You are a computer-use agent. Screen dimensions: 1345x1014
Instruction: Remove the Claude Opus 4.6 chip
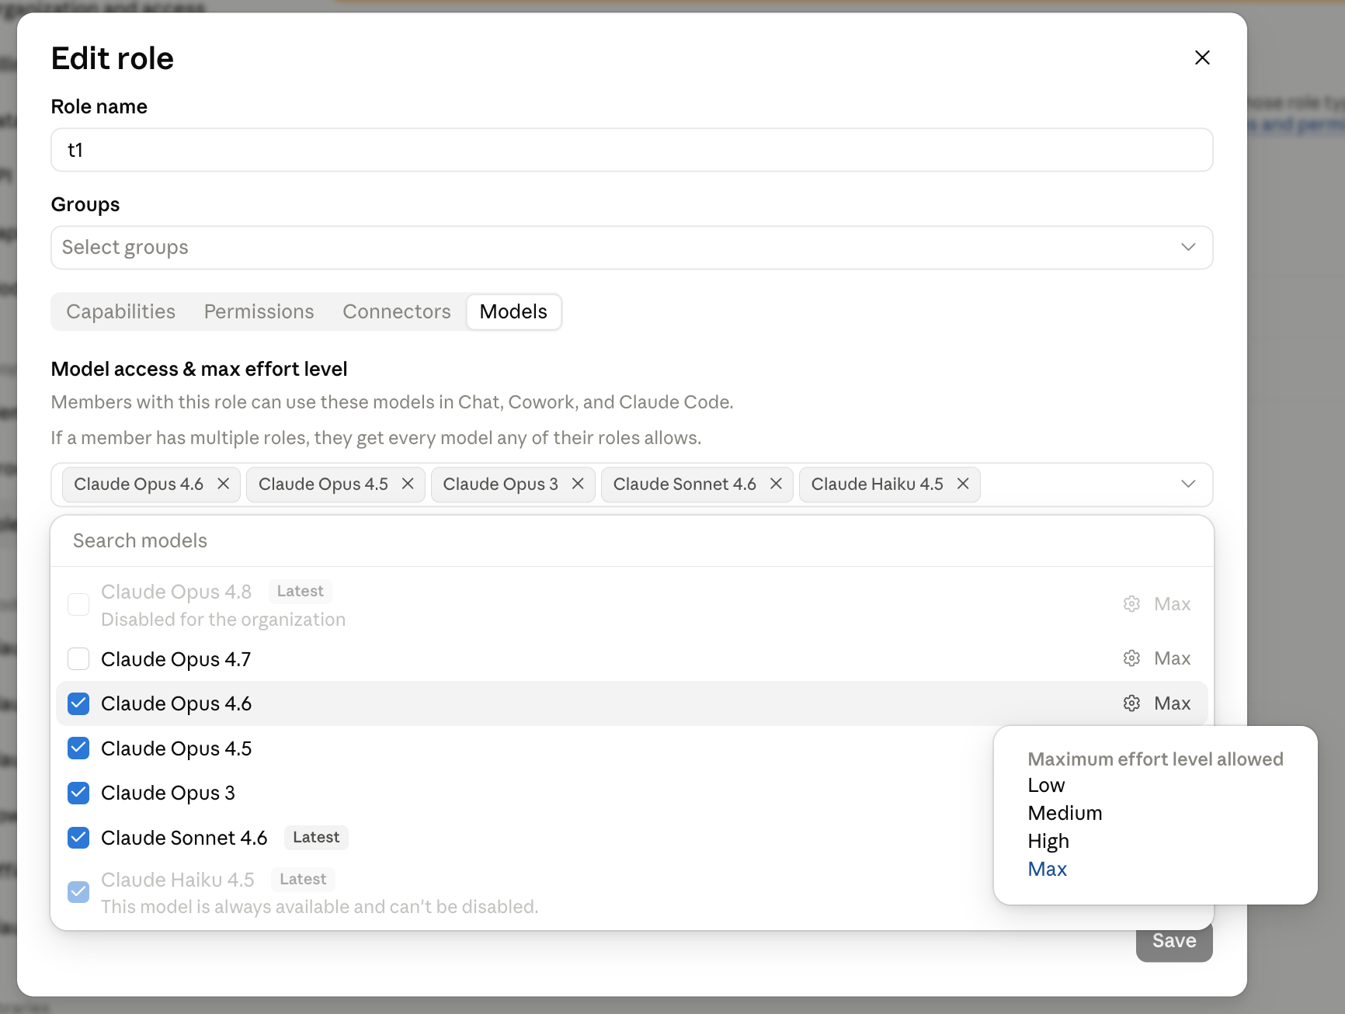[223, 484]
